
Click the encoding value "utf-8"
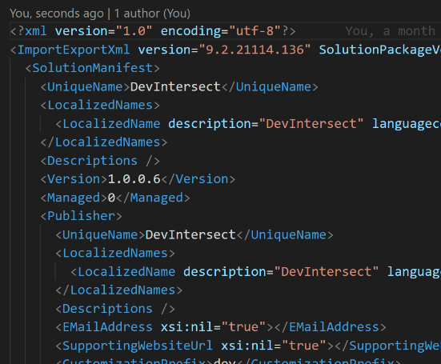(x=255, y=31)
